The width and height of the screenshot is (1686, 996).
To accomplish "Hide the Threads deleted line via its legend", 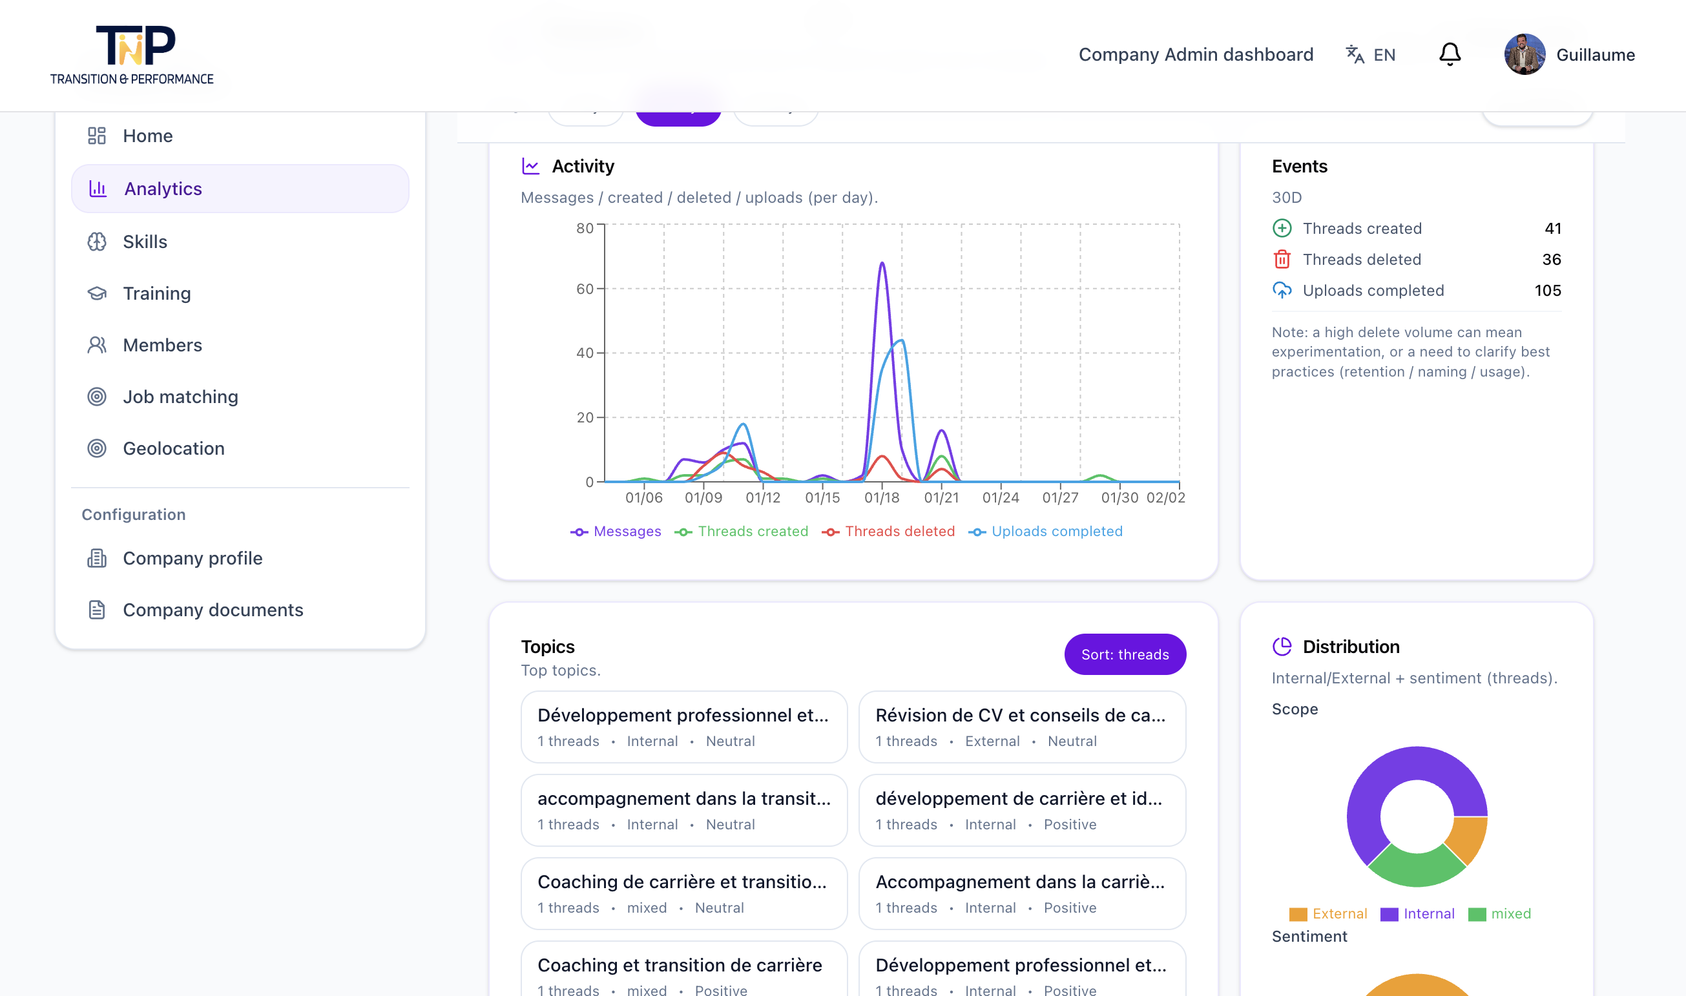I will pyautogui.click(x=888, y=531).
